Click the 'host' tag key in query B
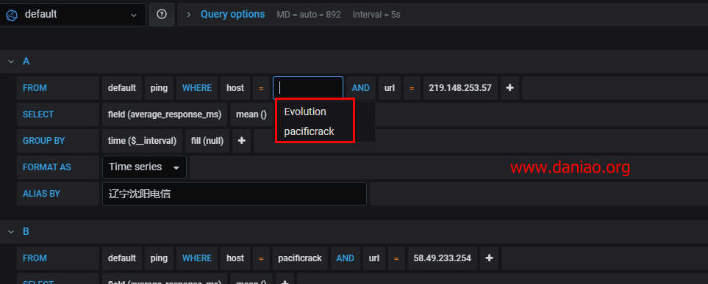The image size is (708, 284). [x=235, y=258]
